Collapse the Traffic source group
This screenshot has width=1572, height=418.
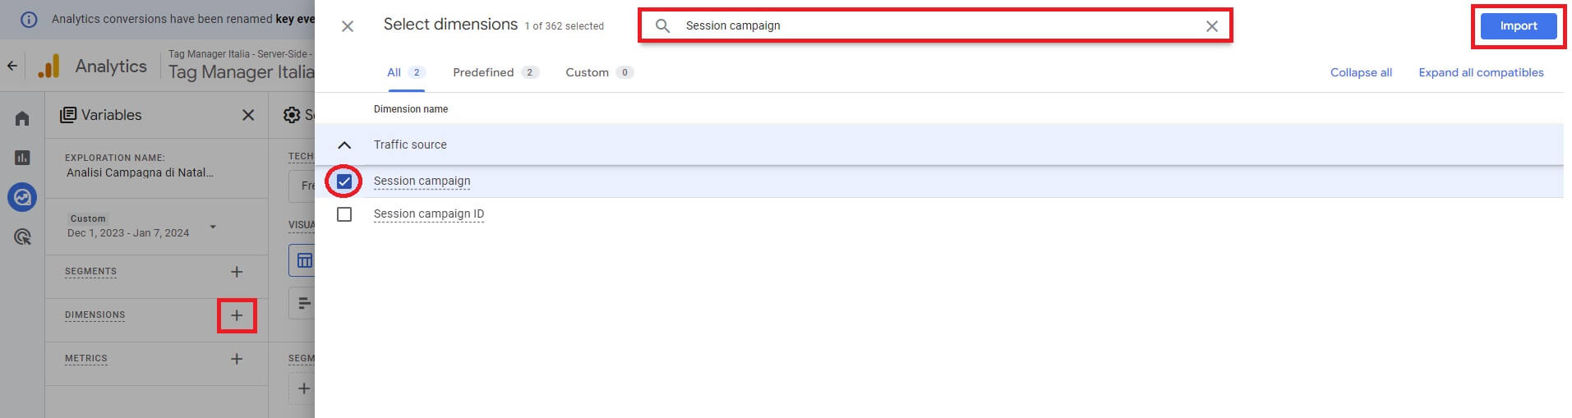[344, 145]
